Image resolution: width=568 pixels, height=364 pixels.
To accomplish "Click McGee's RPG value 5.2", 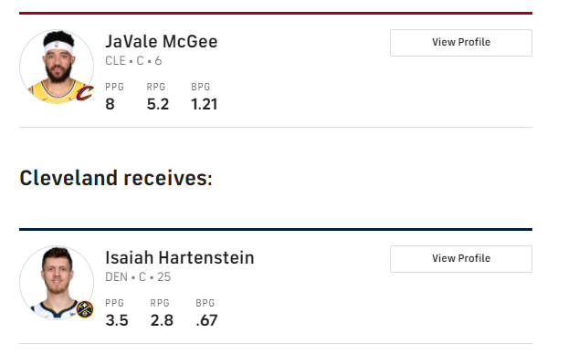I will 158,104.
